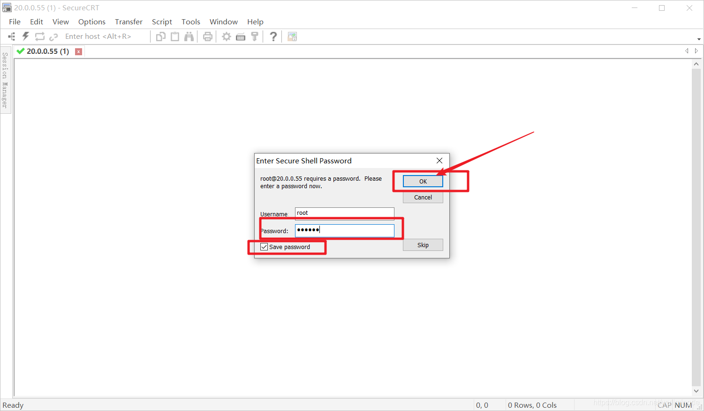Screen dimensions: 704x411
Task: Open the View menu
Action: (61, 22)
